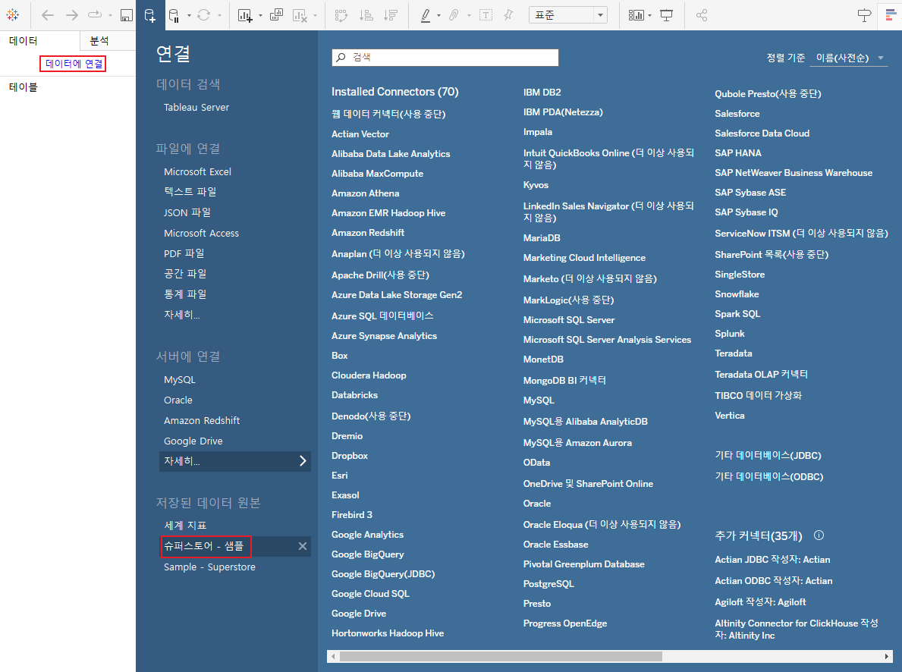Click the replay animation icon

pos(95,15)
